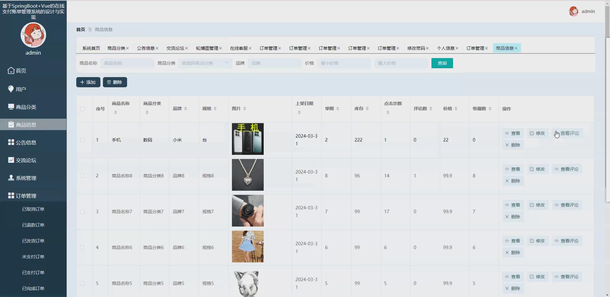Image resolution: width=610 pixels, height=297 pixels.
Task: Check the checkbox for row 商品名称7
Action: (82, 212)
